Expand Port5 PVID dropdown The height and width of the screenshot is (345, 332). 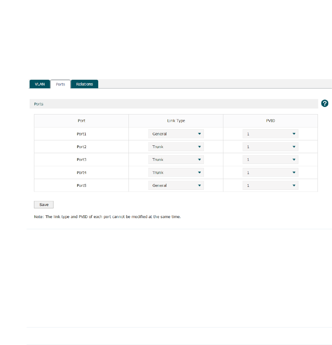coord(270,185)
